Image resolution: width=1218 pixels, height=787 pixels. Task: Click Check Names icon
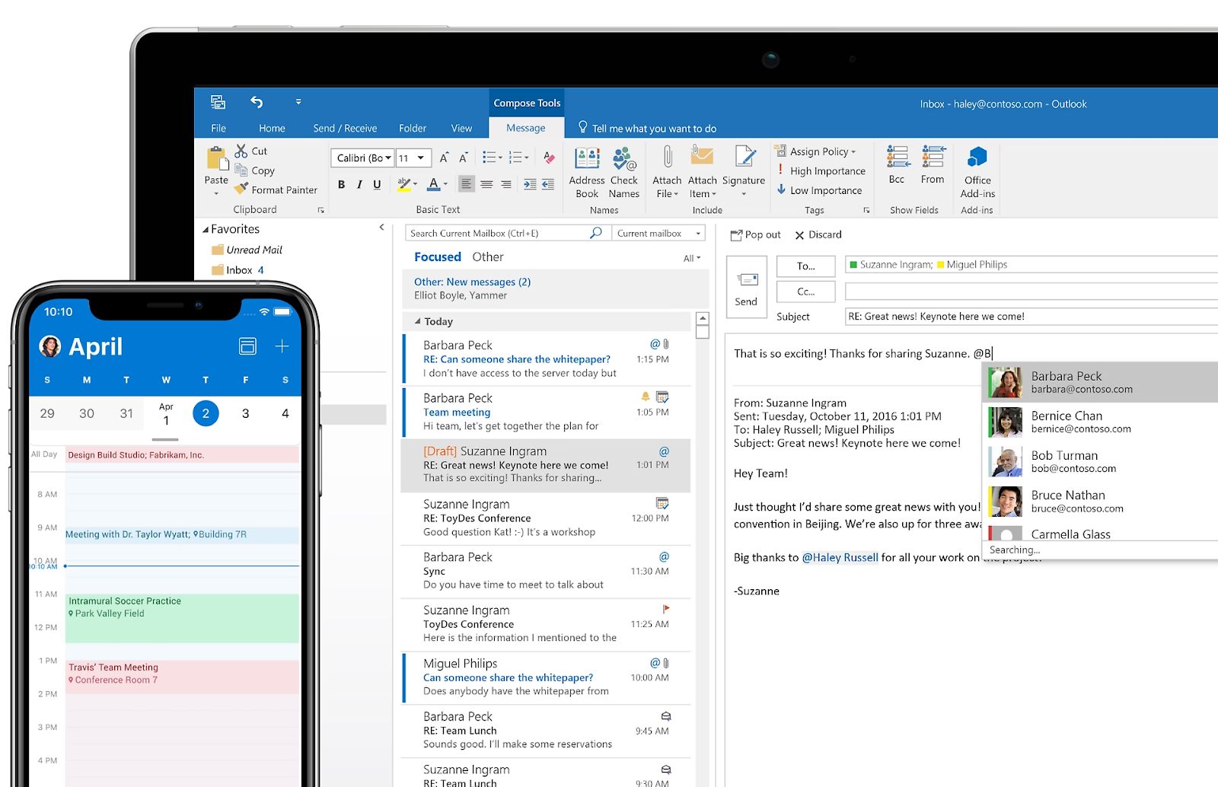pos(624,158)
